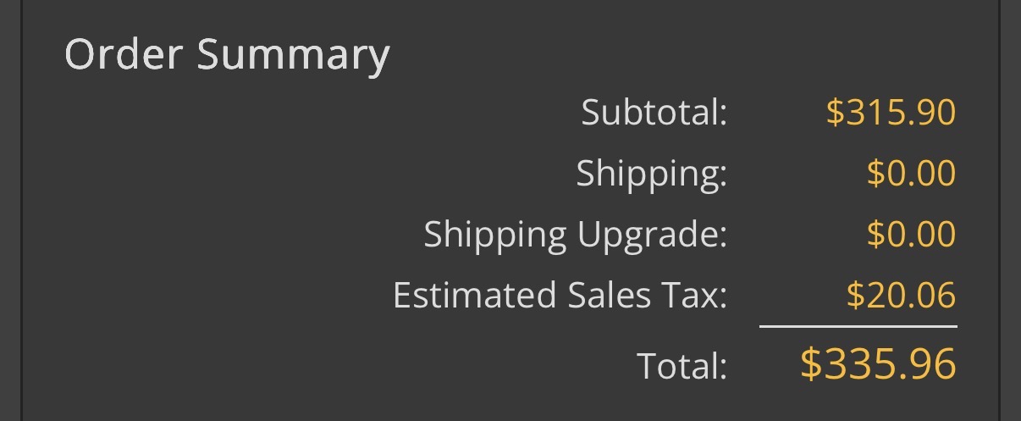The width and height of the screenshot is (1021, 421).
Task: Select the $0.00 Shipping Upgrade amount
Action: [x=911, y=235]
